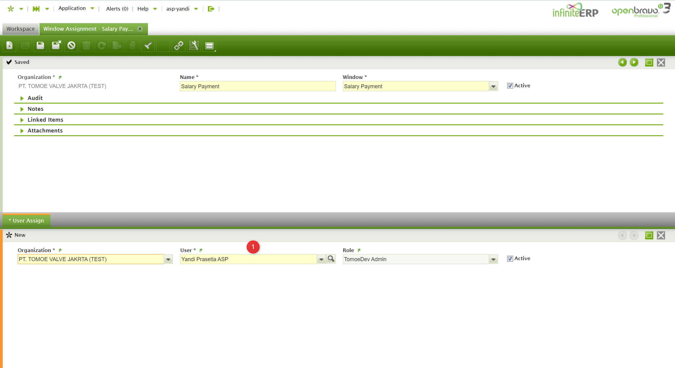Click the form view layout icon
The height and width of the screenshot is (368, 675).
pyautogui.click(x=209, y=45)
